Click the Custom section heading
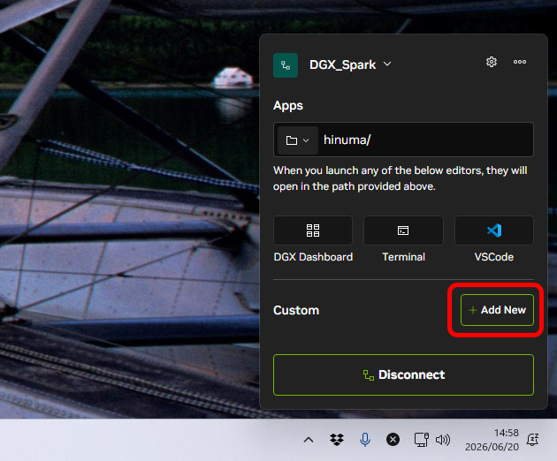Screen dimensions: 557x461 click(x=296, y=310)
